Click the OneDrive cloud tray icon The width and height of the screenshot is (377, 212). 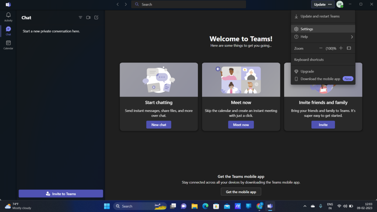[x=313, y=206]
